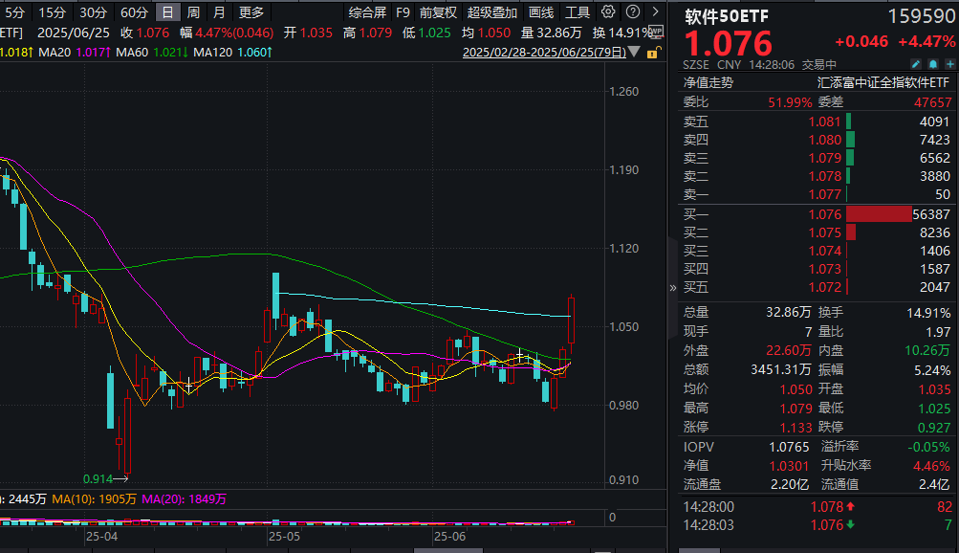Click the 综合屏 button
This screenshot has height=553, width=959.
(x=367, y=12)
